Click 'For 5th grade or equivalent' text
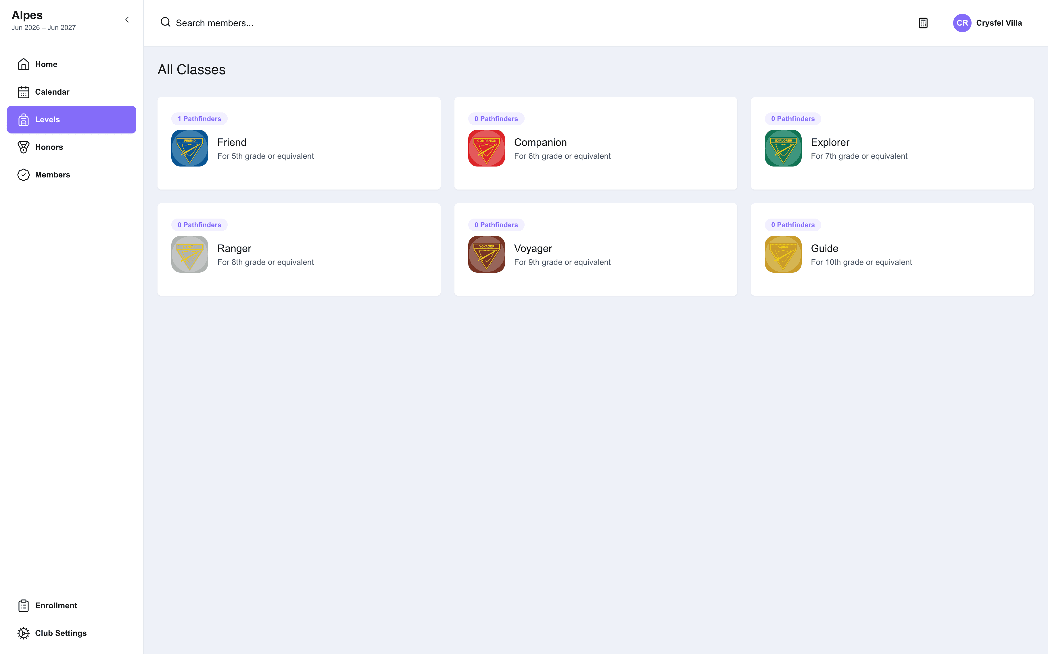The width and height of the screenshot is (1048, 654). coord(265,156)
